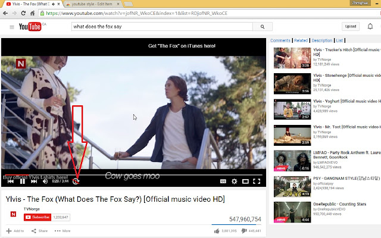Open the Related tab

[301, 40]
